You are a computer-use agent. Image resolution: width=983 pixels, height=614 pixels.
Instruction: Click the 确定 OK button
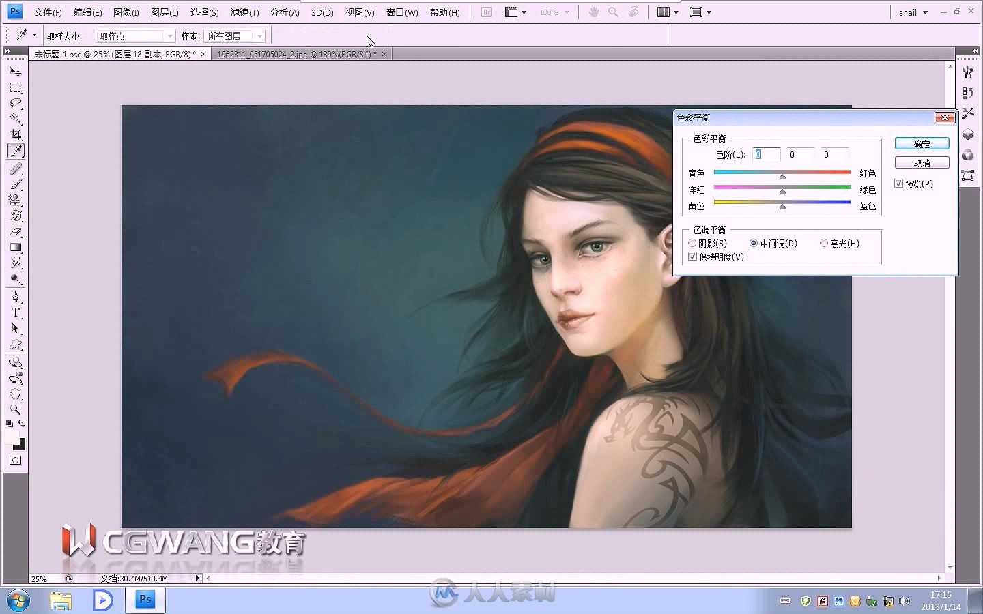[922, 144]
